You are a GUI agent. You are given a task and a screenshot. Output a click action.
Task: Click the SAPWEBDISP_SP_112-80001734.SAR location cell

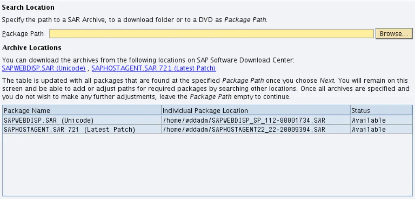pyautogui.click(x=244, y=120)
